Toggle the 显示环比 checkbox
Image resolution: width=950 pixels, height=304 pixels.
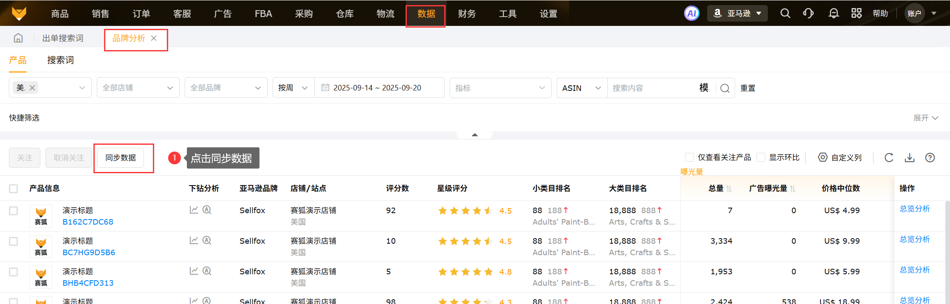click(x=761, y=158)
